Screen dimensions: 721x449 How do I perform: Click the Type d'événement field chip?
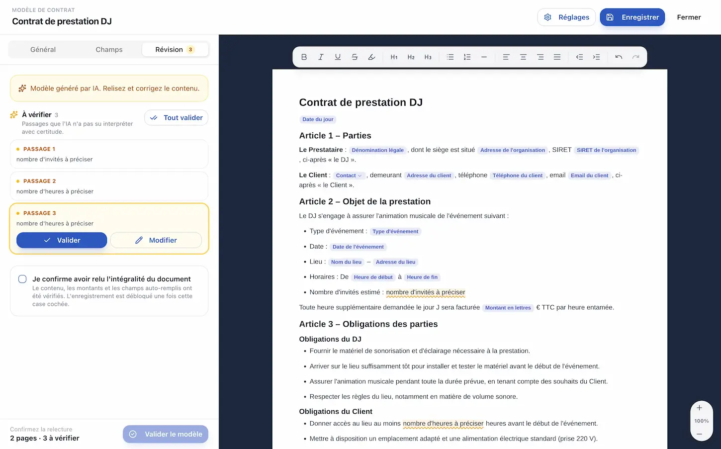[395, 232]
